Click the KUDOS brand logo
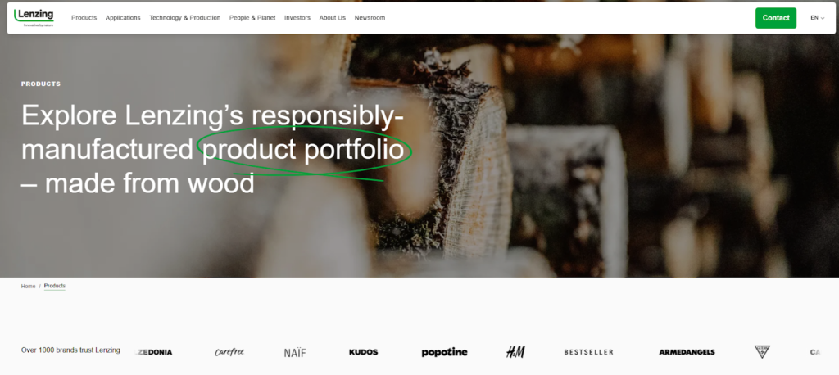The width and height of the screenshot is (839, 375). (x=363, y=352)
